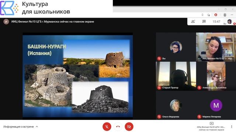Click the red Opera icon in browser toolbar
The width and height of the screenshot is (236, 132).
[216, 15]
